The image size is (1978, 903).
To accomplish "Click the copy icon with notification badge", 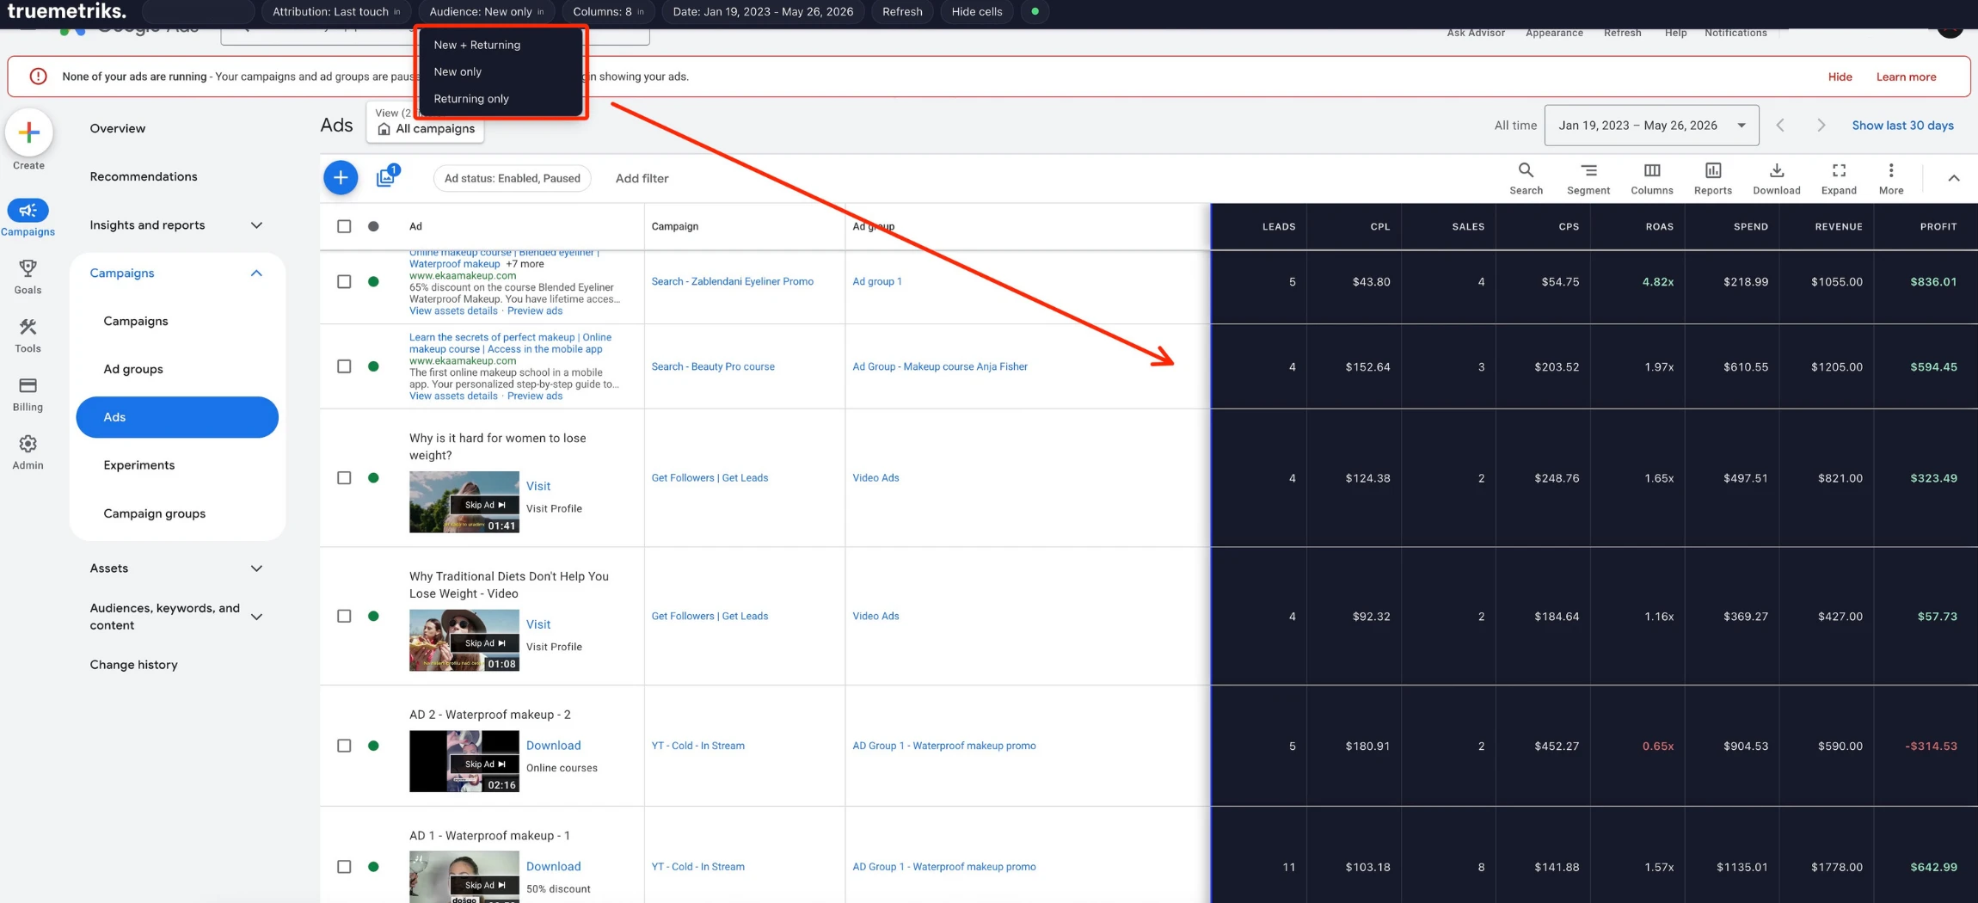I will (x=386, y=176).
